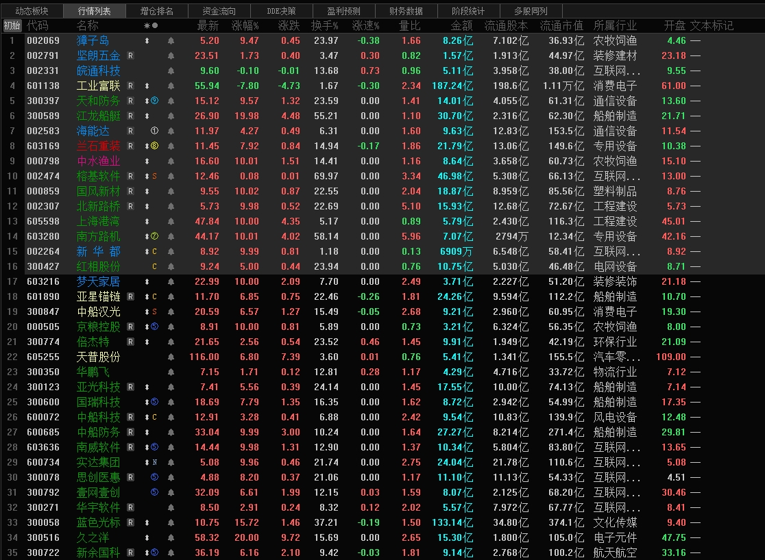This screenshot has height=560, width=765.
Task: Click the blue circle marker on 天和防务
Action: 155,101
